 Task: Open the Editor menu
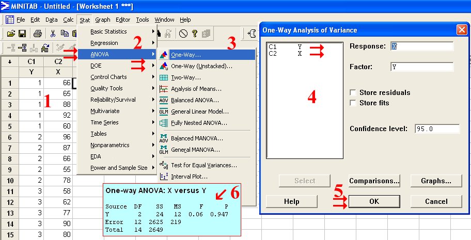tap(123, 20)
